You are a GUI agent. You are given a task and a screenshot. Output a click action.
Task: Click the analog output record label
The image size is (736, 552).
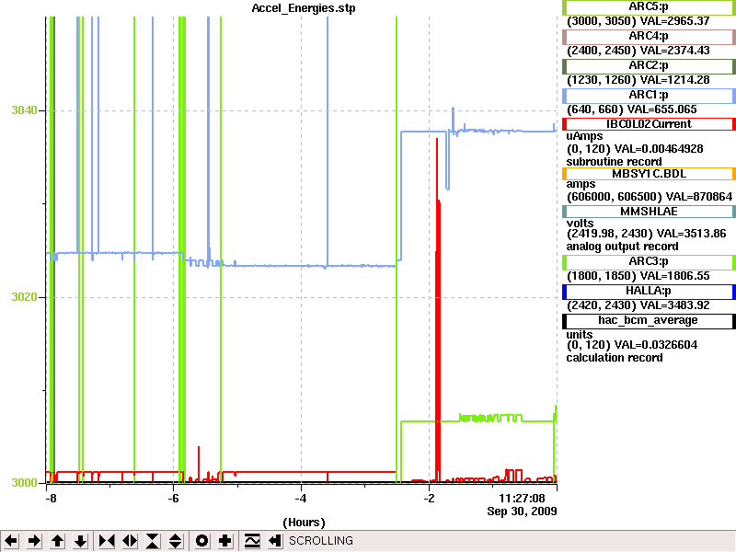tap(623, 247)
